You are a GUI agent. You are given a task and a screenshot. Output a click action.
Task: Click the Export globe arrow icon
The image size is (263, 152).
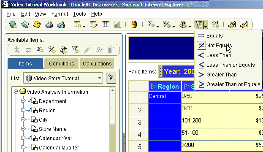(232, 24)
